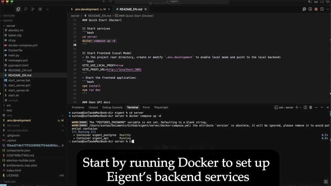Open messages.pot file
Viewport: 331px width, 186px height.
coord(18,60)
